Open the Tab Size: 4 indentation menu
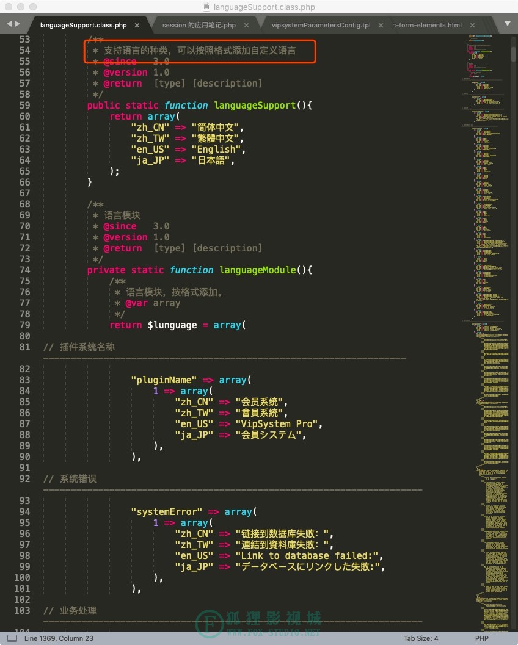The width and height of the screenshot is (518, 645). click(x=421, y=638)
